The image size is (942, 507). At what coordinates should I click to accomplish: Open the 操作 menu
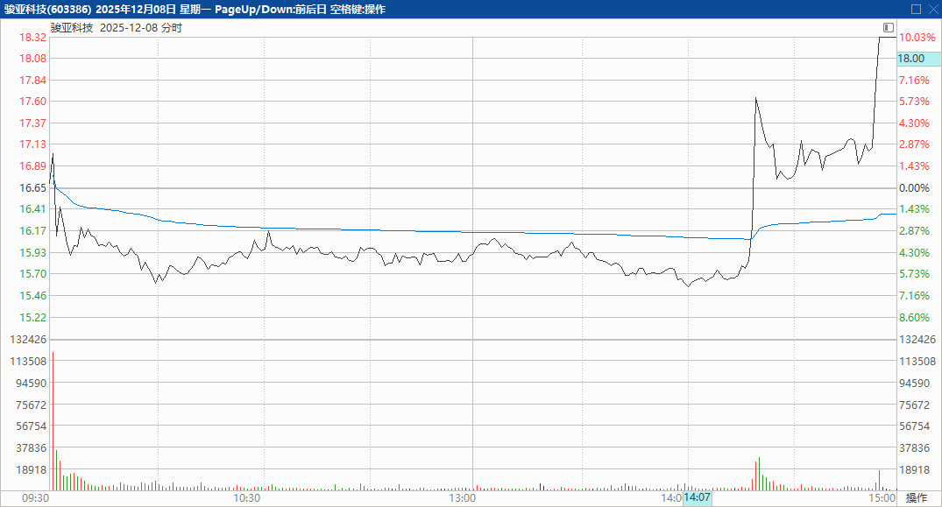[917, 498]
